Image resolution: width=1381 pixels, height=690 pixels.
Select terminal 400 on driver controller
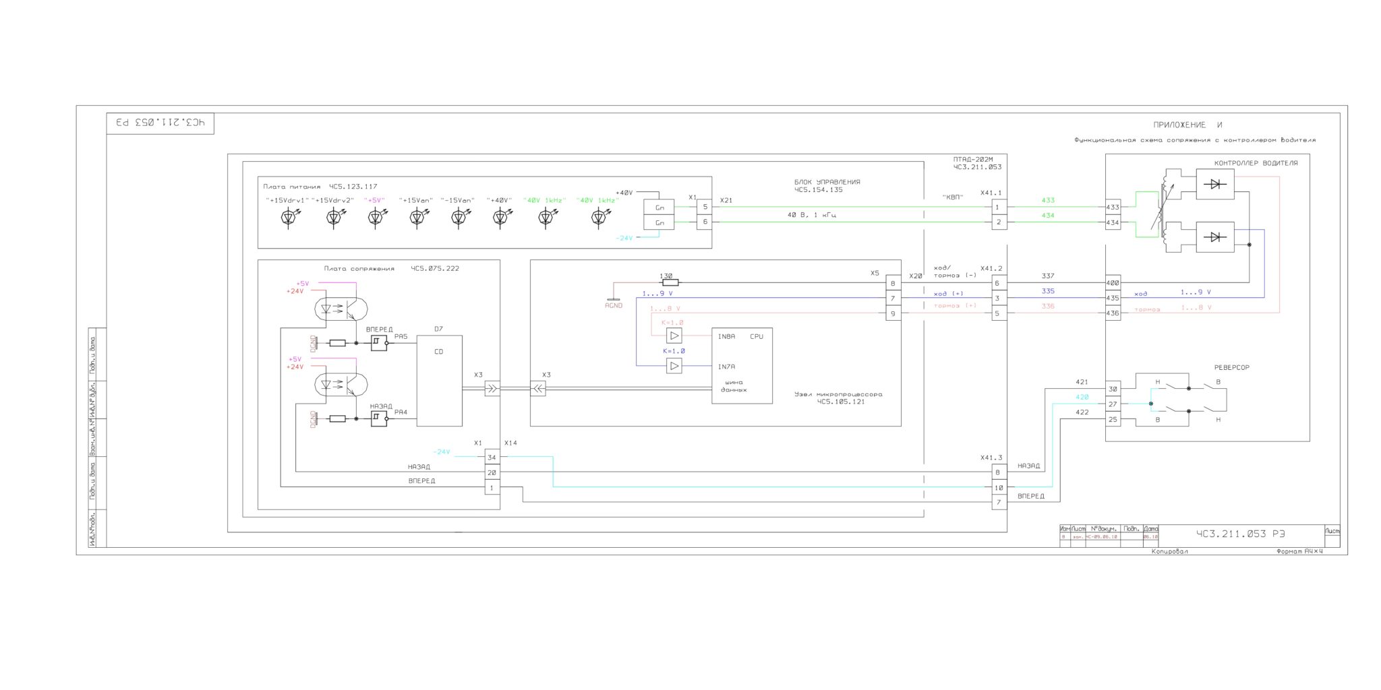(1113, 283)
